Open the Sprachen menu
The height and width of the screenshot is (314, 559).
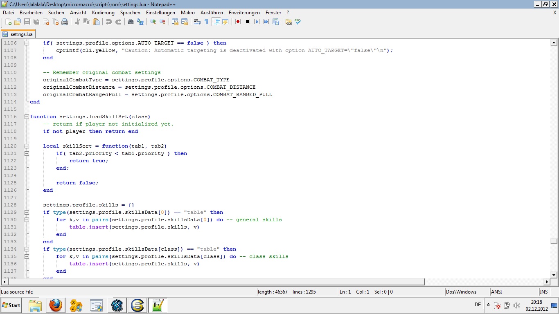tap(130, 13)
